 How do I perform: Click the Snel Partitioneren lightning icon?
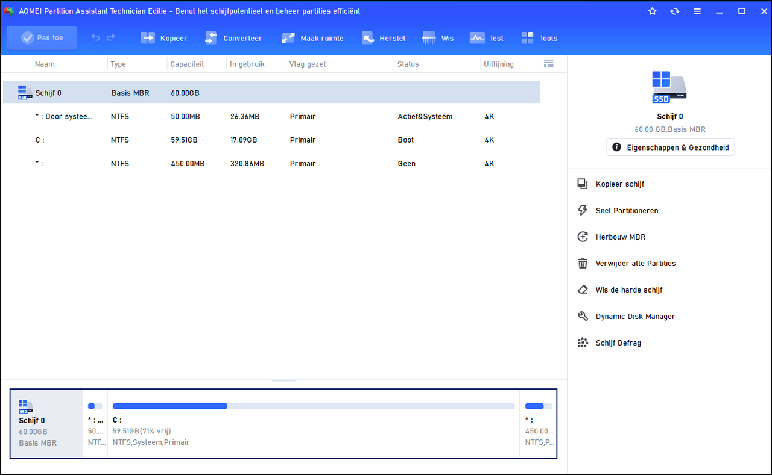coord(583,210)
